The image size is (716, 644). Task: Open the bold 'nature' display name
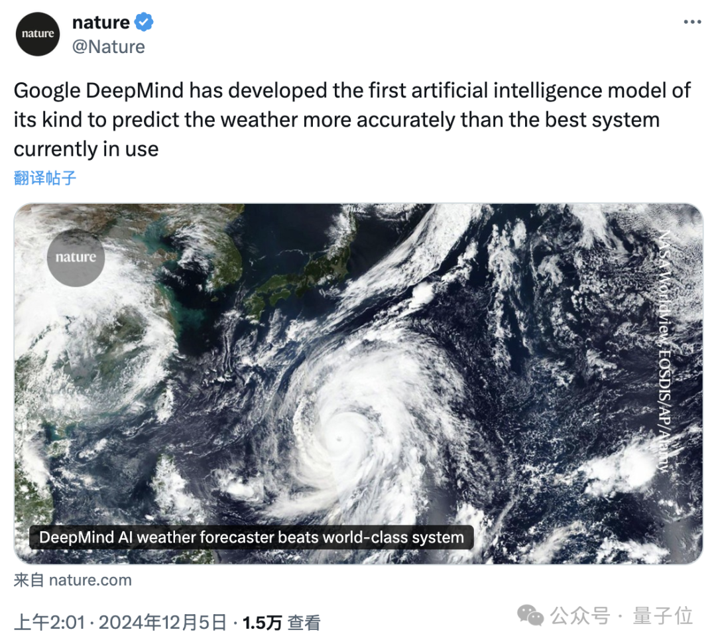pyautogui.click(x=101, y=23)
